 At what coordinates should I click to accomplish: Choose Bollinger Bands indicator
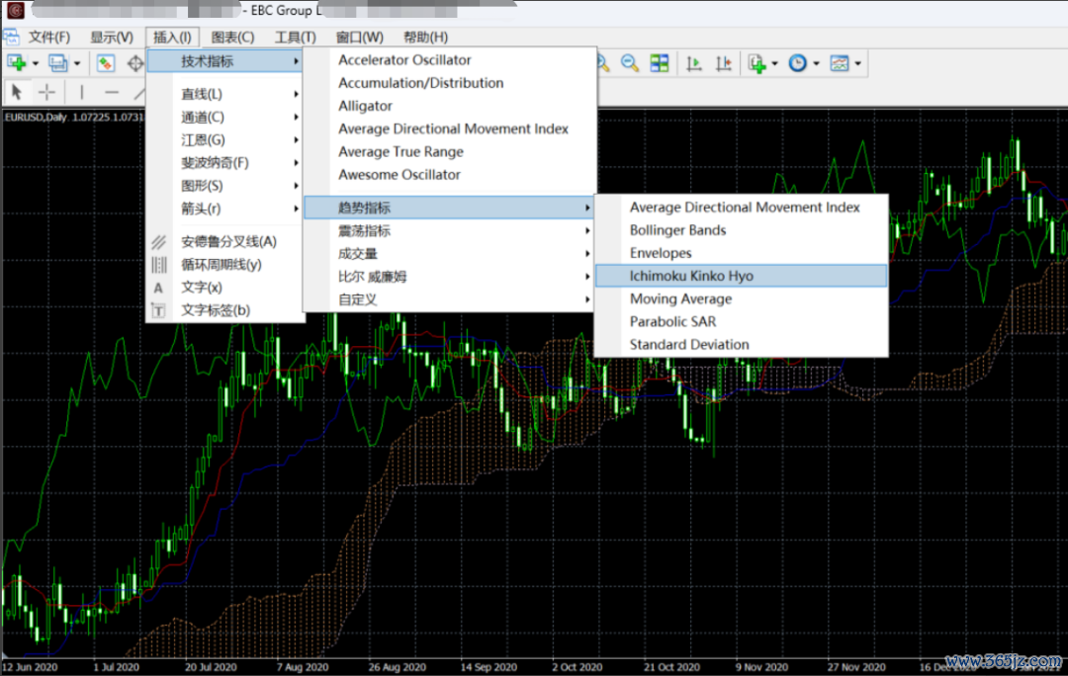[x=741, y=230]
